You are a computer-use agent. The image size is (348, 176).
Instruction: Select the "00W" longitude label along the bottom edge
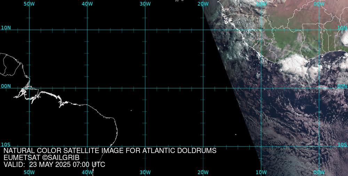319,173
